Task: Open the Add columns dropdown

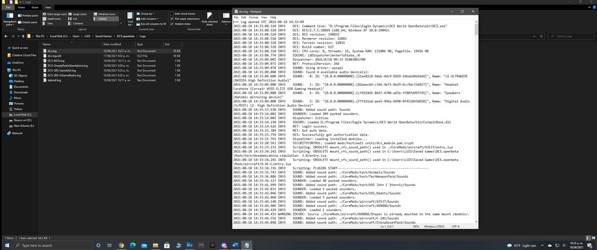Action: 147,18
